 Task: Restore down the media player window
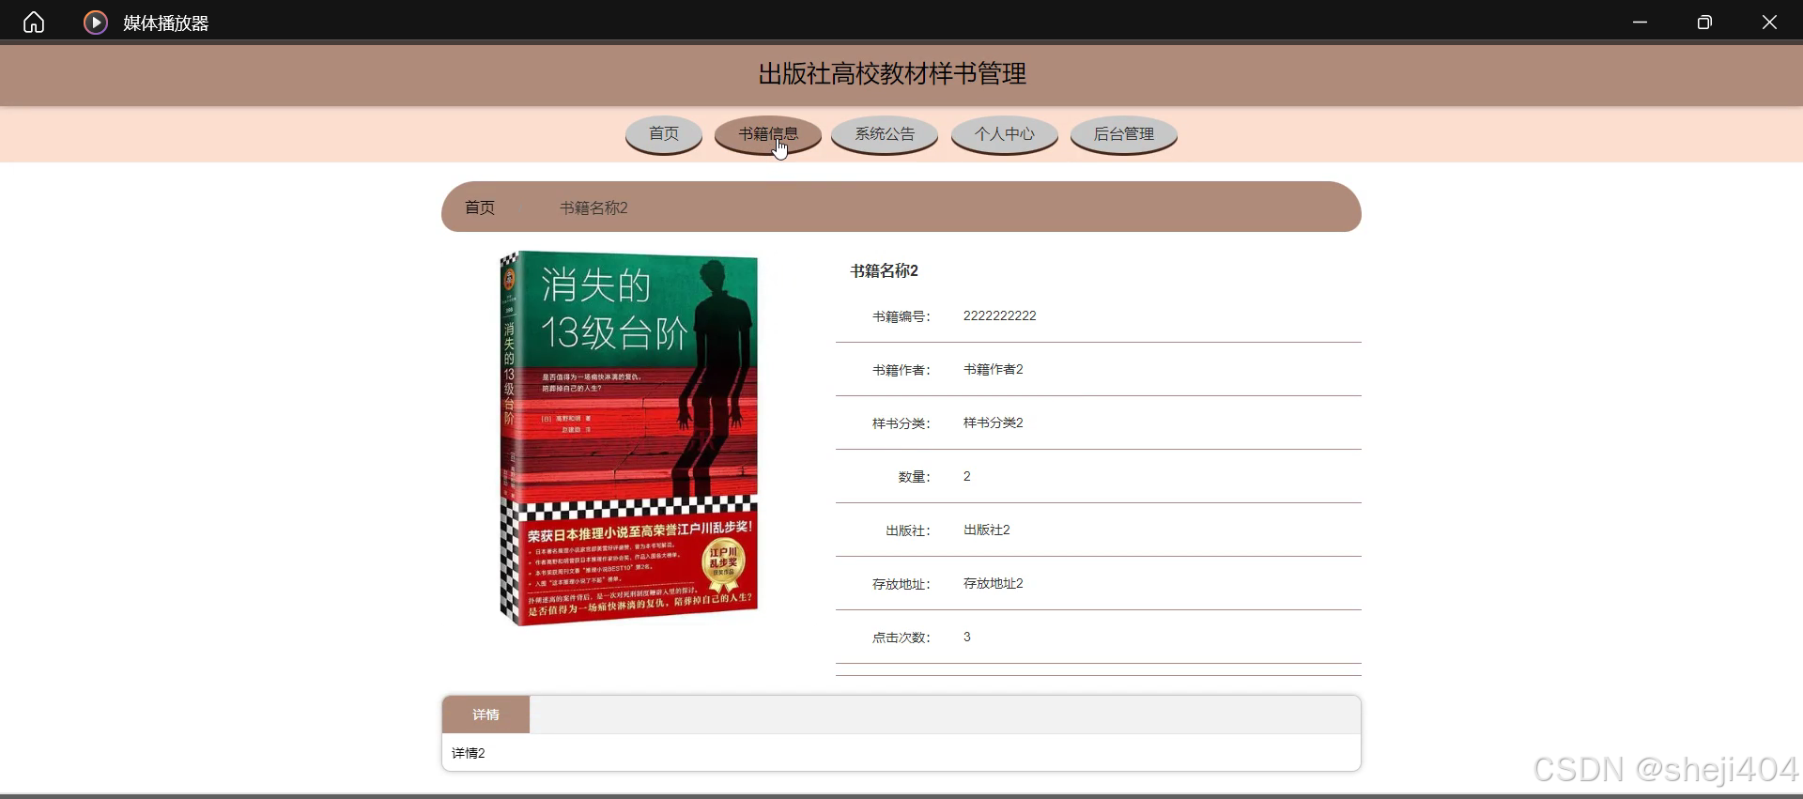coord(1704,22)
